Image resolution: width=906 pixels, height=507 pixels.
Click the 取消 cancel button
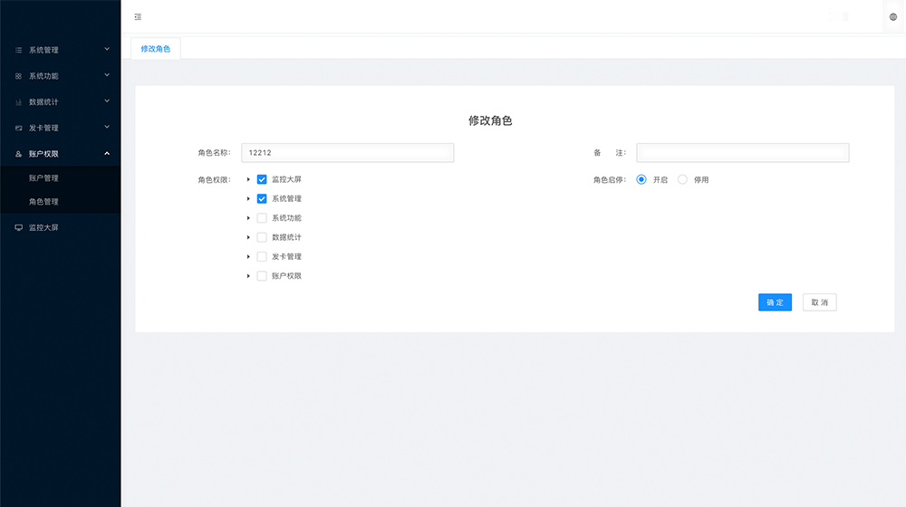pos(819,302)
